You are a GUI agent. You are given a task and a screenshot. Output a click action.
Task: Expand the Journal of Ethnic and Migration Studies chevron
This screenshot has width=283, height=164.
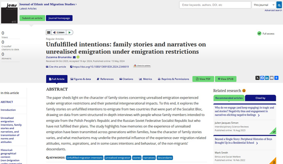coord(76,4)
